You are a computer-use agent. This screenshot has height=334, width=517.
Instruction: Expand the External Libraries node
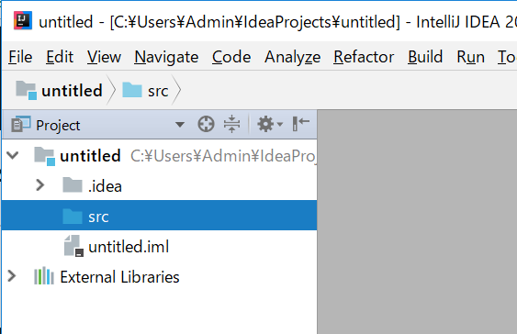[x=12, y=276]
